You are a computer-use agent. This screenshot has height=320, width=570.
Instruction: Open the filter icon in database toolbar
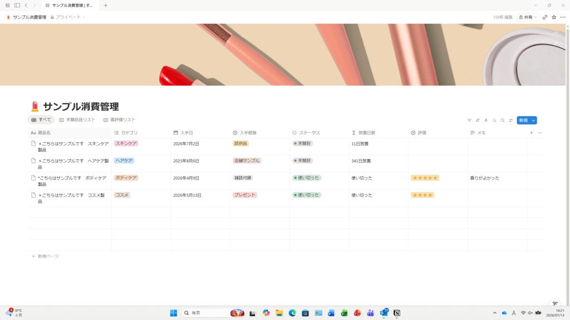[x=469, y=120]
